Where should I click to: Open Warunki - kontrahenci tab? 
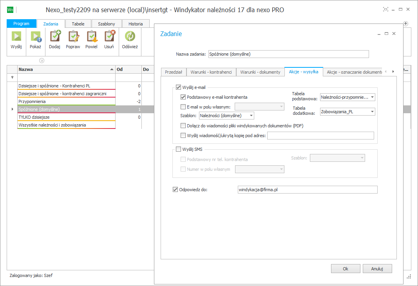coord(211,72)
